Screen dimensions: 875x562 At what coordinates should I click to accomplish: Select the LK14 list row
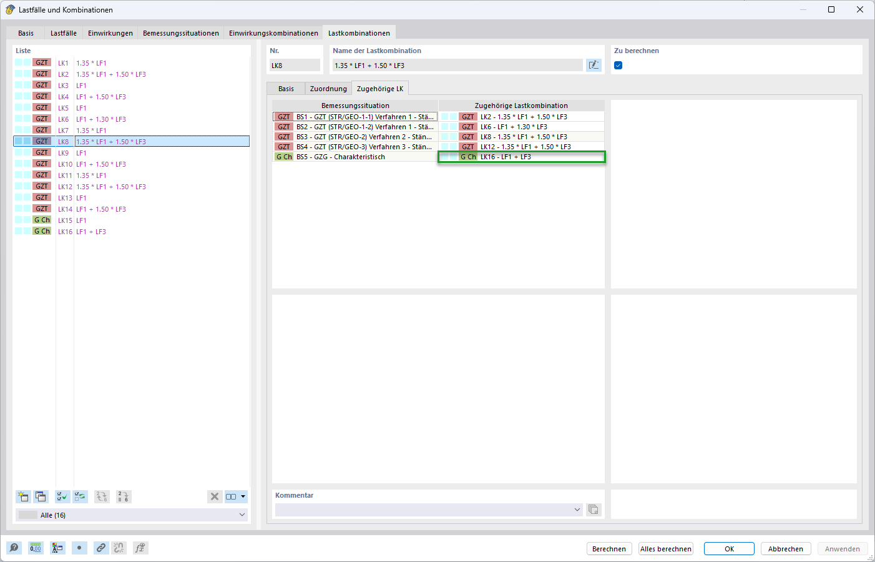point(132,209)
